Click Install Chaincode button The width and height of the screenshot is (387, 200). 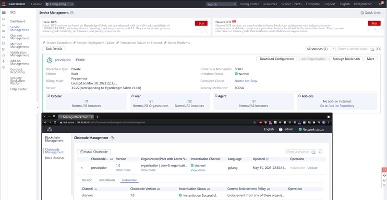click(x=94, y=152)
